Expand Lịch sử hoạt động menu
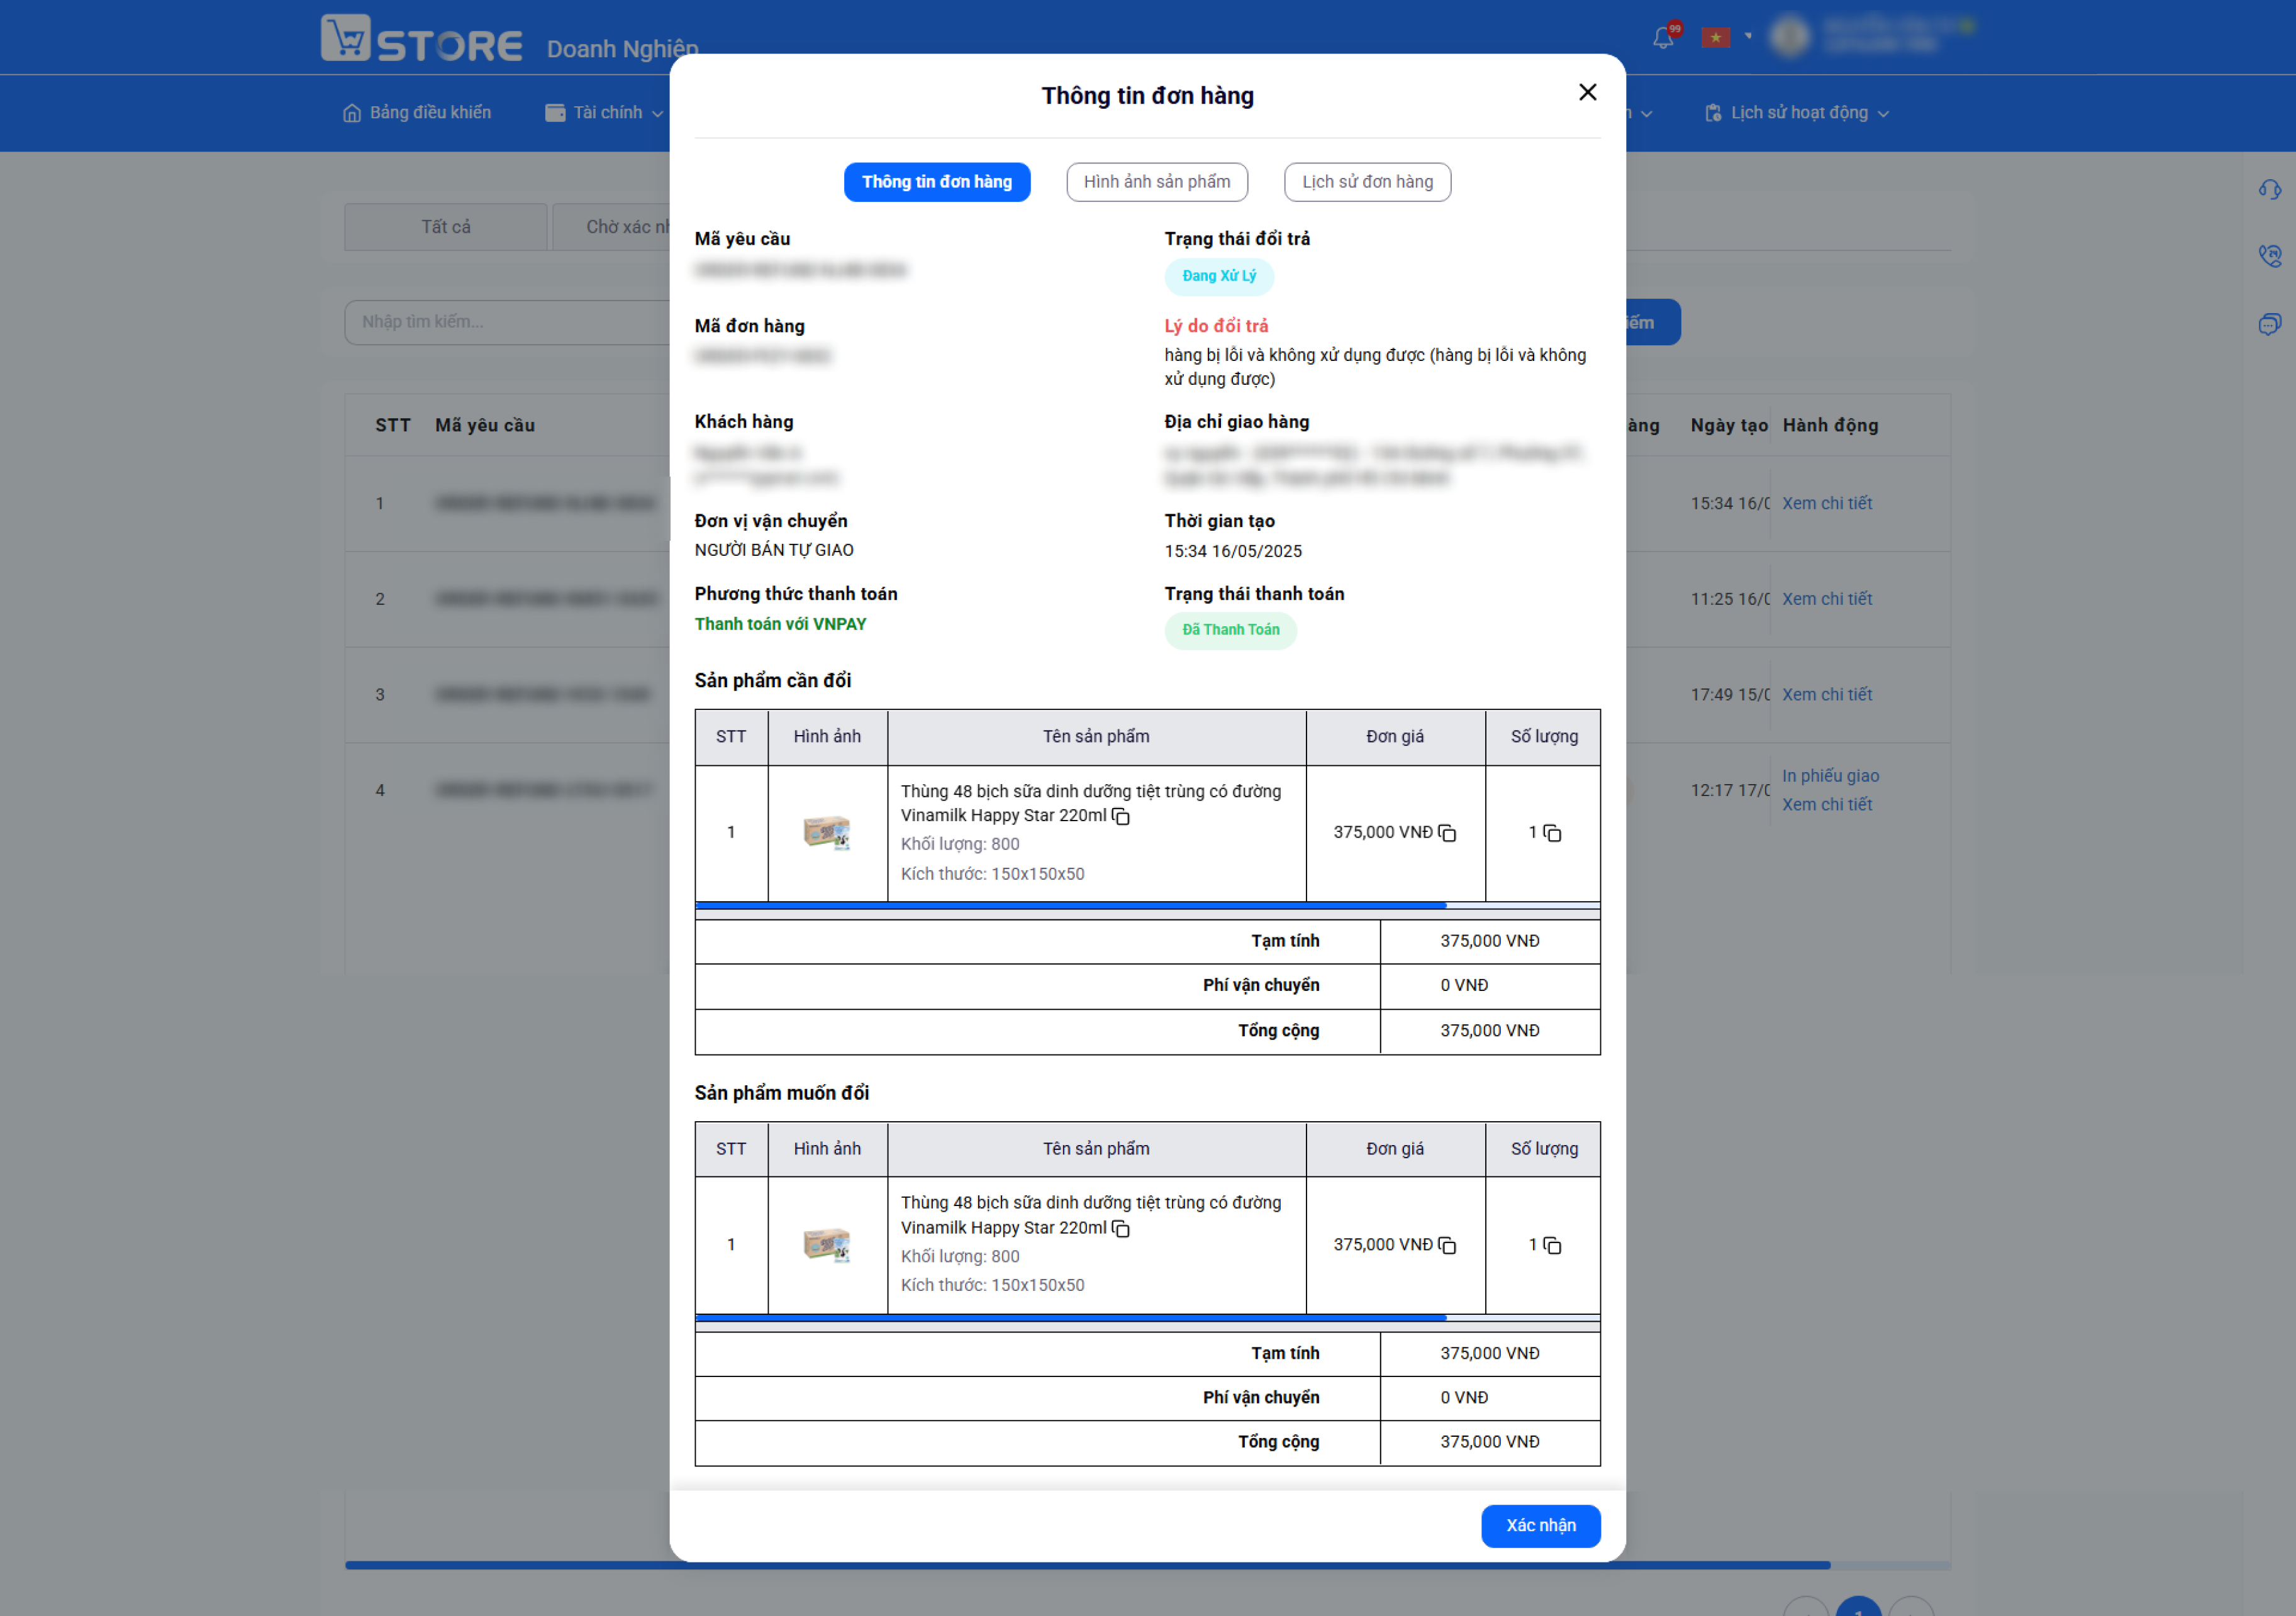 click(x=1796, y=113)
